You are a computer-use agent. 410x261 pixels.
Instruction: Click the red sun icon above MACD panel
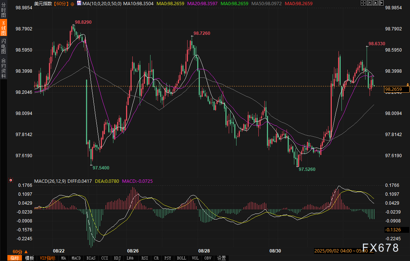(x=11, y=181)
